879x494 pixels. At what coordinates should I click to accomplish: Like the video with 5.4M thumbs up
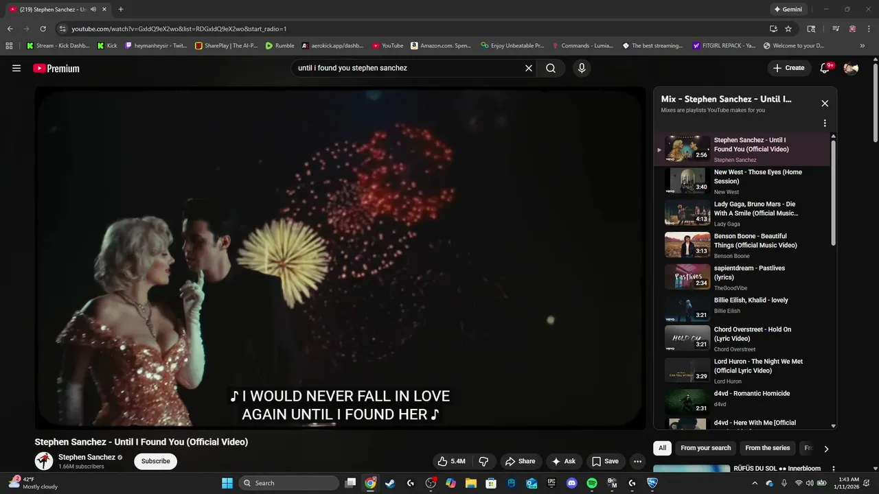(452, 461)
